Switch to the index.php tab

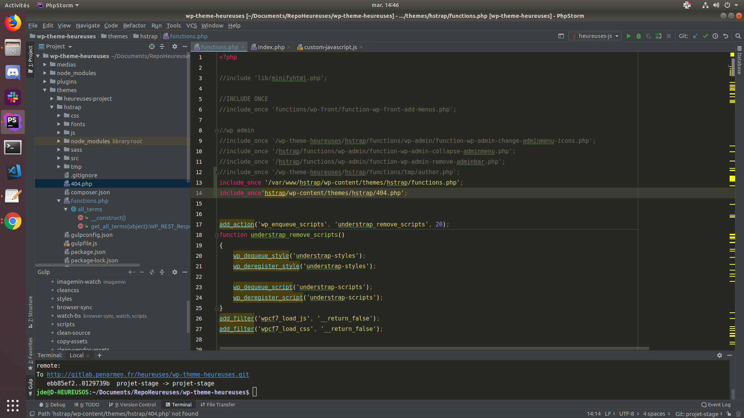(270, 46)
